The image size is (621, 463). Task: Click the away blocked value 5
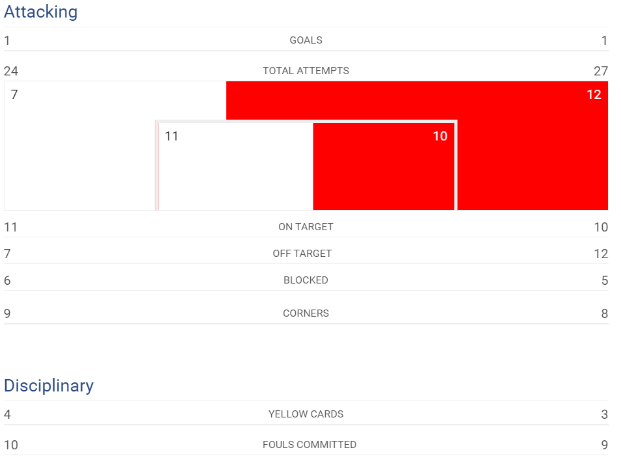pos(604,280)
